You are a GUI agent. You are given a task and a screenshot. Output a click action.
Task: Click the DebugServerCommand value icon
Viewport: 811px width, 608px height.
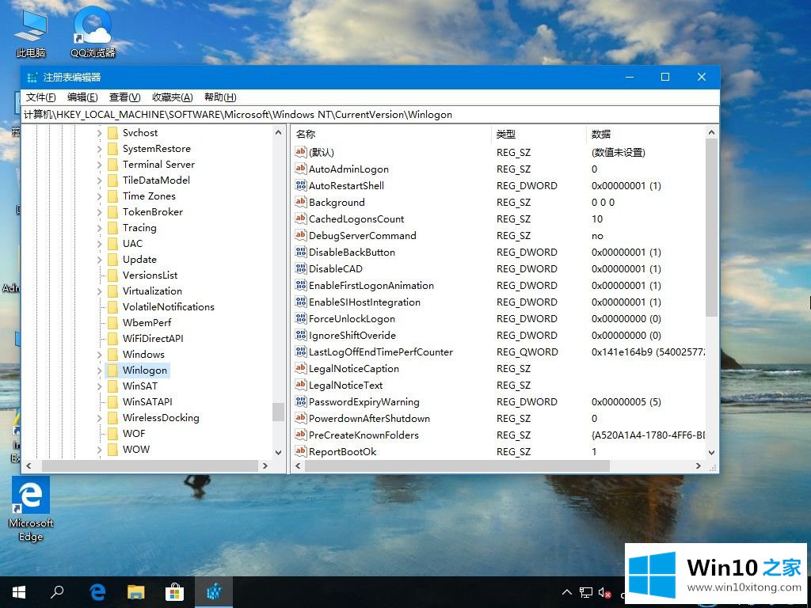click(x=300, y=235)
